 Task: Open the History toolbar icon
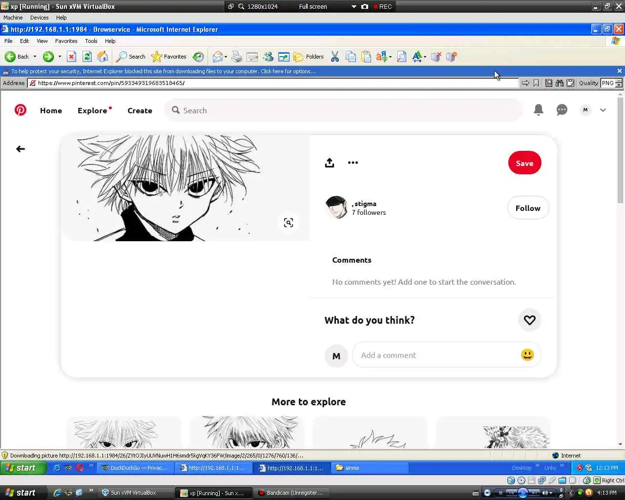coord(198,57)
